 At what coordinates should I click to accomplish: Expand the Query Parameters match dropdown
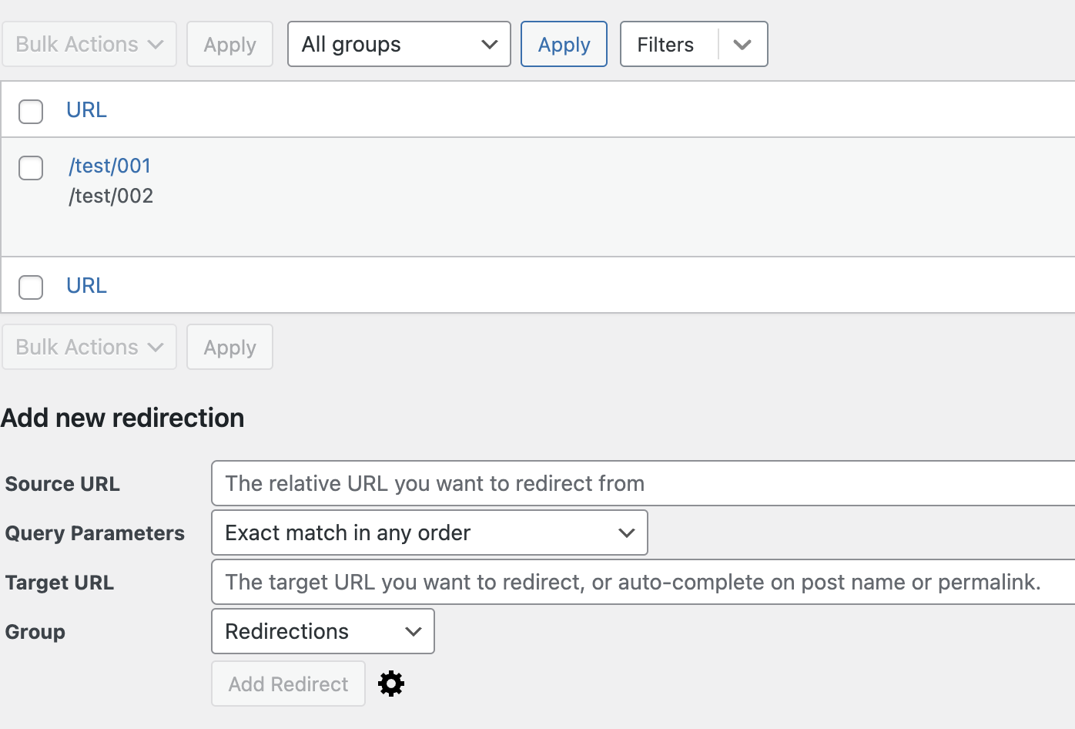tap(429, 532)
